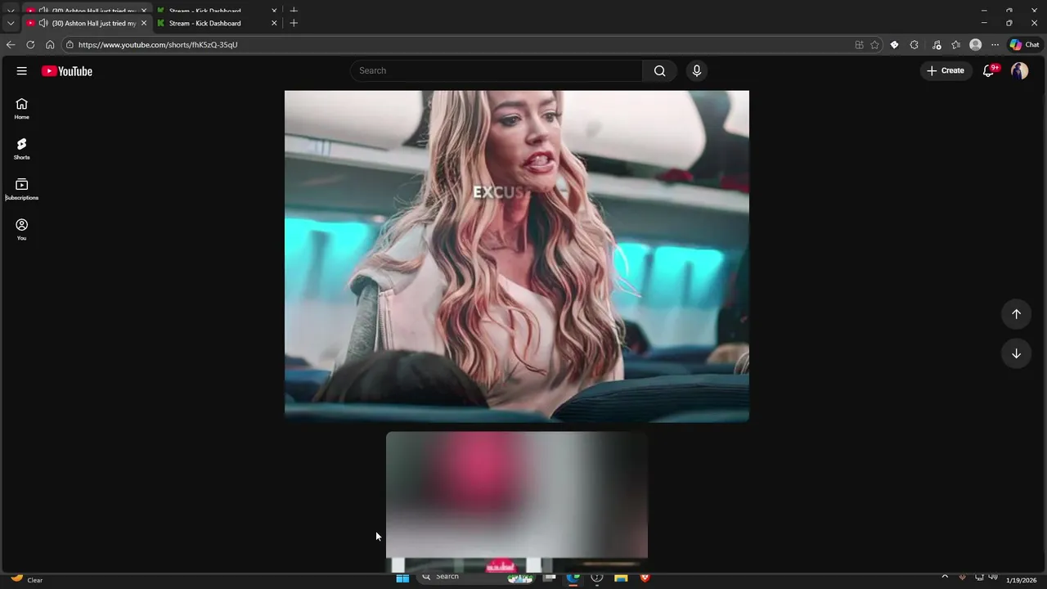Open Subscriptions in YouTube sidebar
This screenshot has height=589, width=1047.
point(22,189)
